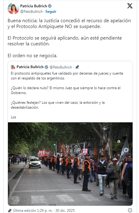
Task: Click the quoted tweet text about protocolo antipiquetes
Action: 67,76
